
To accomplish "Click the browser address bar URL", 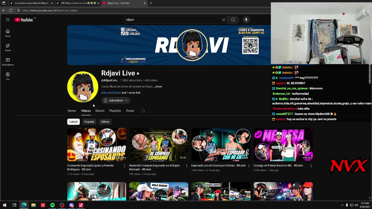I will point(50,10).
